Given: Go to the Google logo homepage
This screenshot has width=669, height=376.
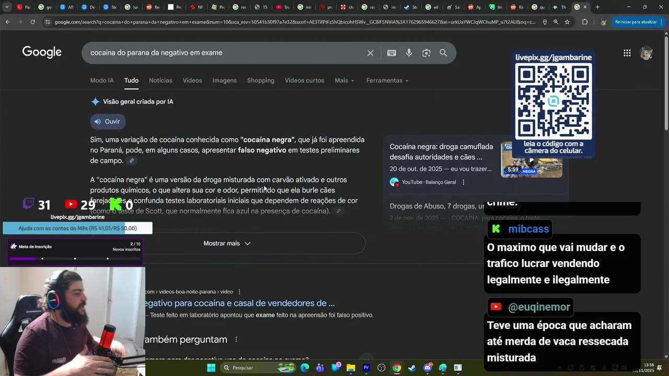Looking at the screenshot, I should click(42, 52).
